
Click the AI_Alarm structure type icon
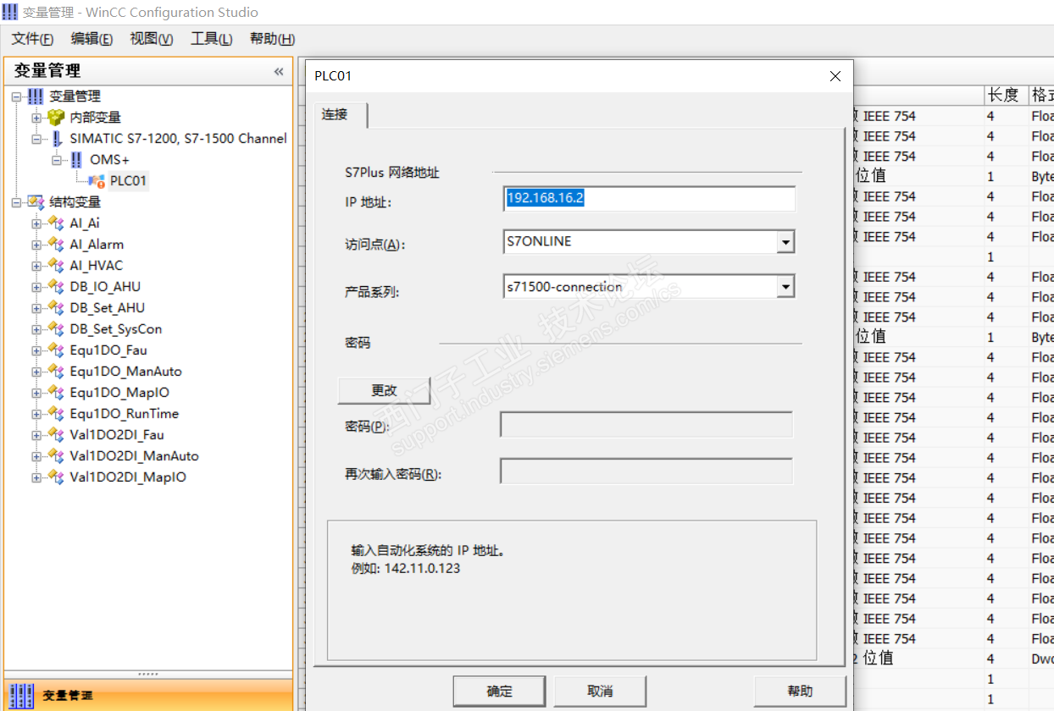pyautogui.click(x=57, y=245)
